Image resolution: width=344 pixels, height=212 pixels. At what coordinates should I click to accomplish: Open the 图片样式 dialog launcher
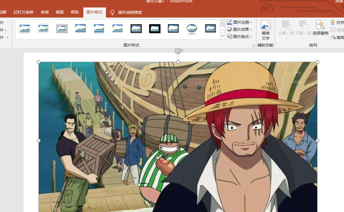pos(254,46)
